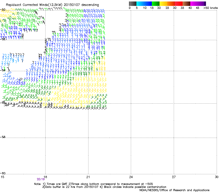Click the legend tick label '40'

point(190,8)
